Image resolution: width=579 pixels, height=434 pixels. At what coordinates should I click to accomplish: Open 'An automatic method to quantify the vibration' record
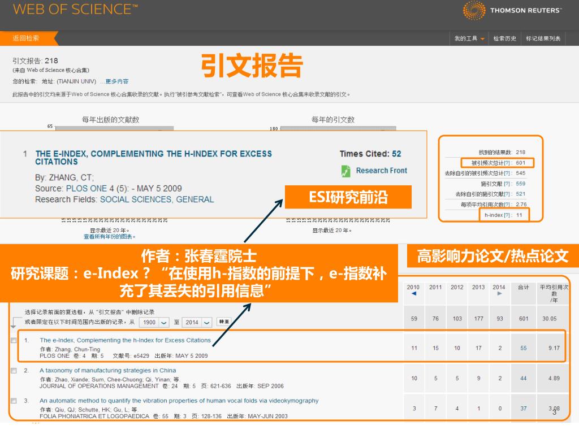[x=179, y=401]
